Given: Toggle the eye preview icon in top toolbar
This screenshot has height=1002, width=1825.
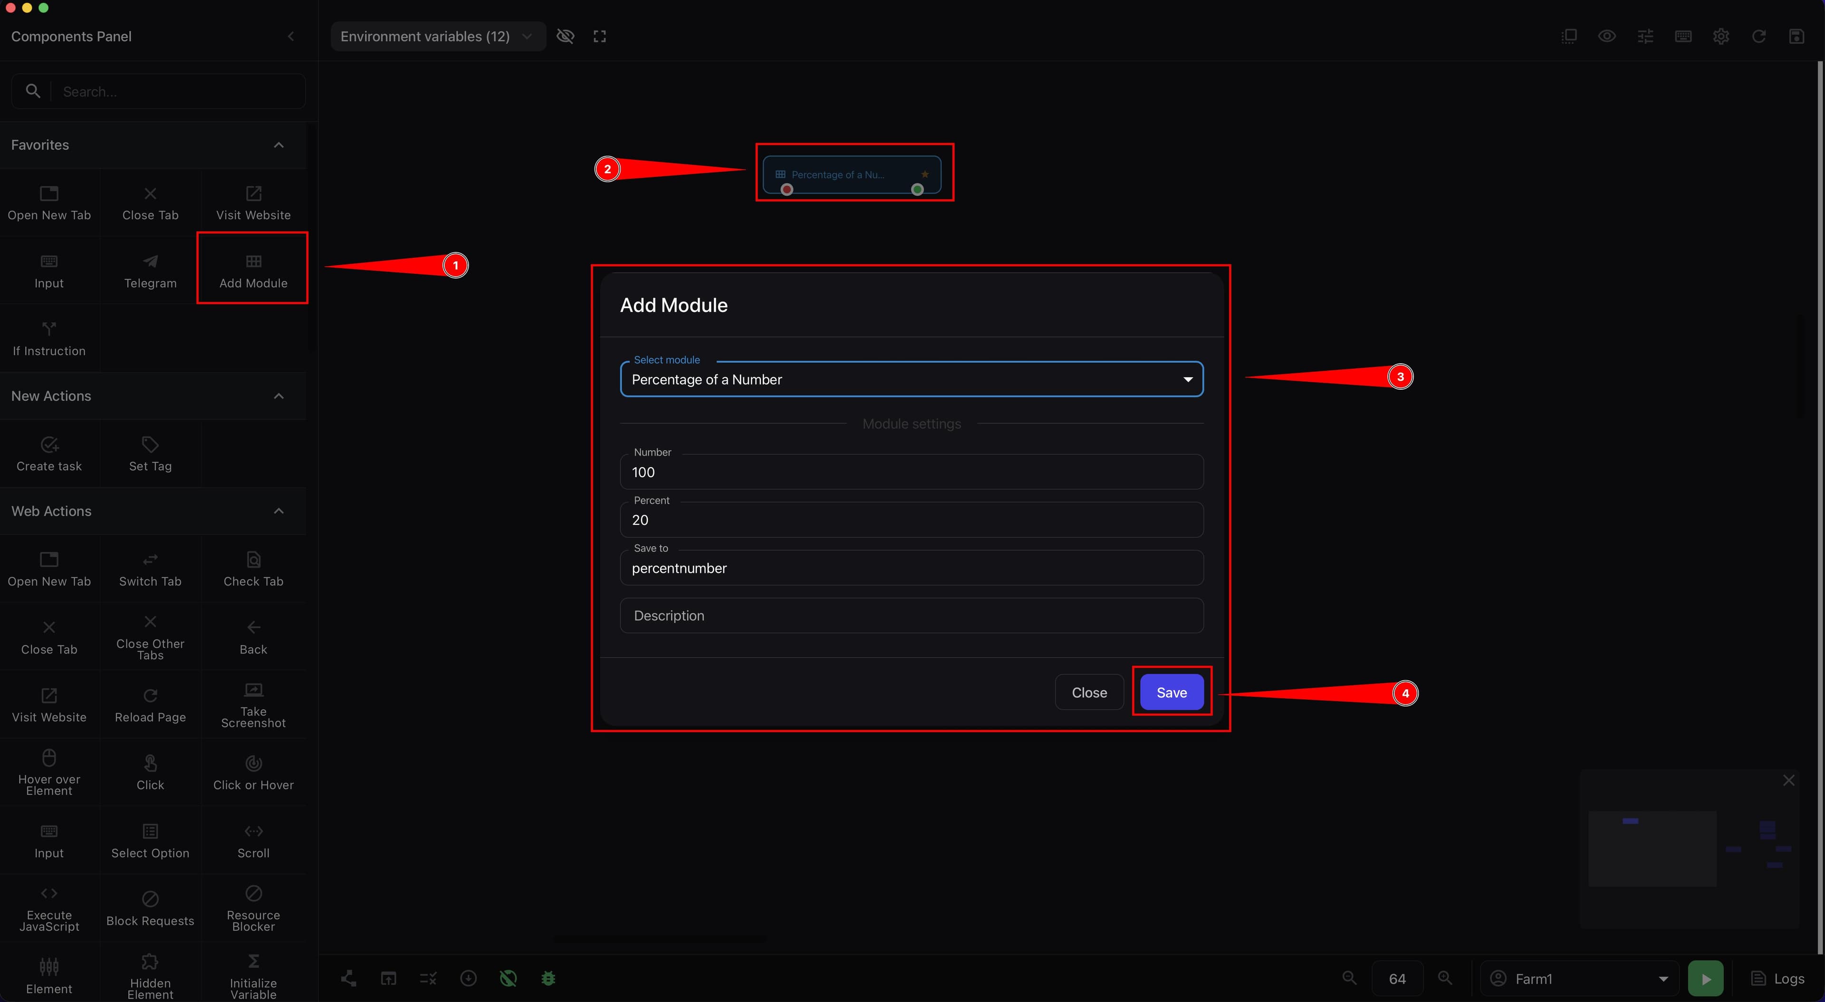Looking at the screenshot, I should pos(1607,36).
